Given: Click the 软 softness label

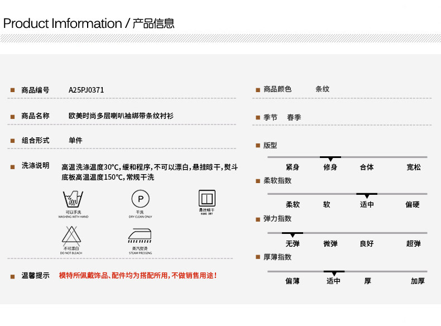Looking at the screenshot, I should click(x=327, y=204).
